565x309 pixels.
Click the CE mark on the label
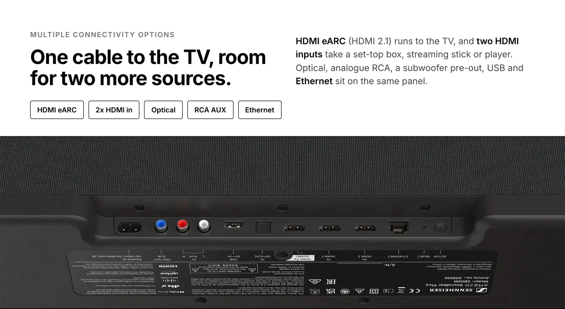(415, 292)
